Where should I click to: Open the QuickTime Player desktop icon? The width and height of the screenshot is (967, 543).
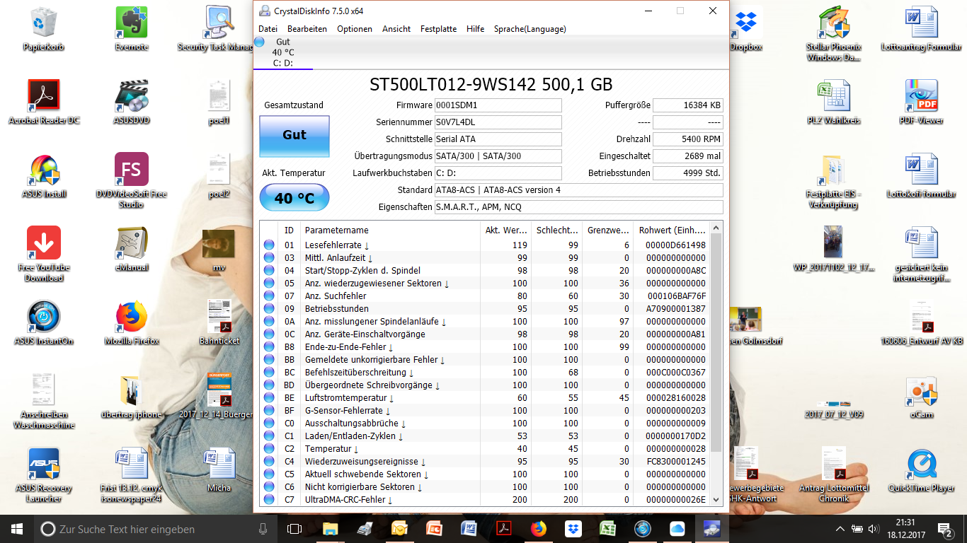[x=922, y=469]
